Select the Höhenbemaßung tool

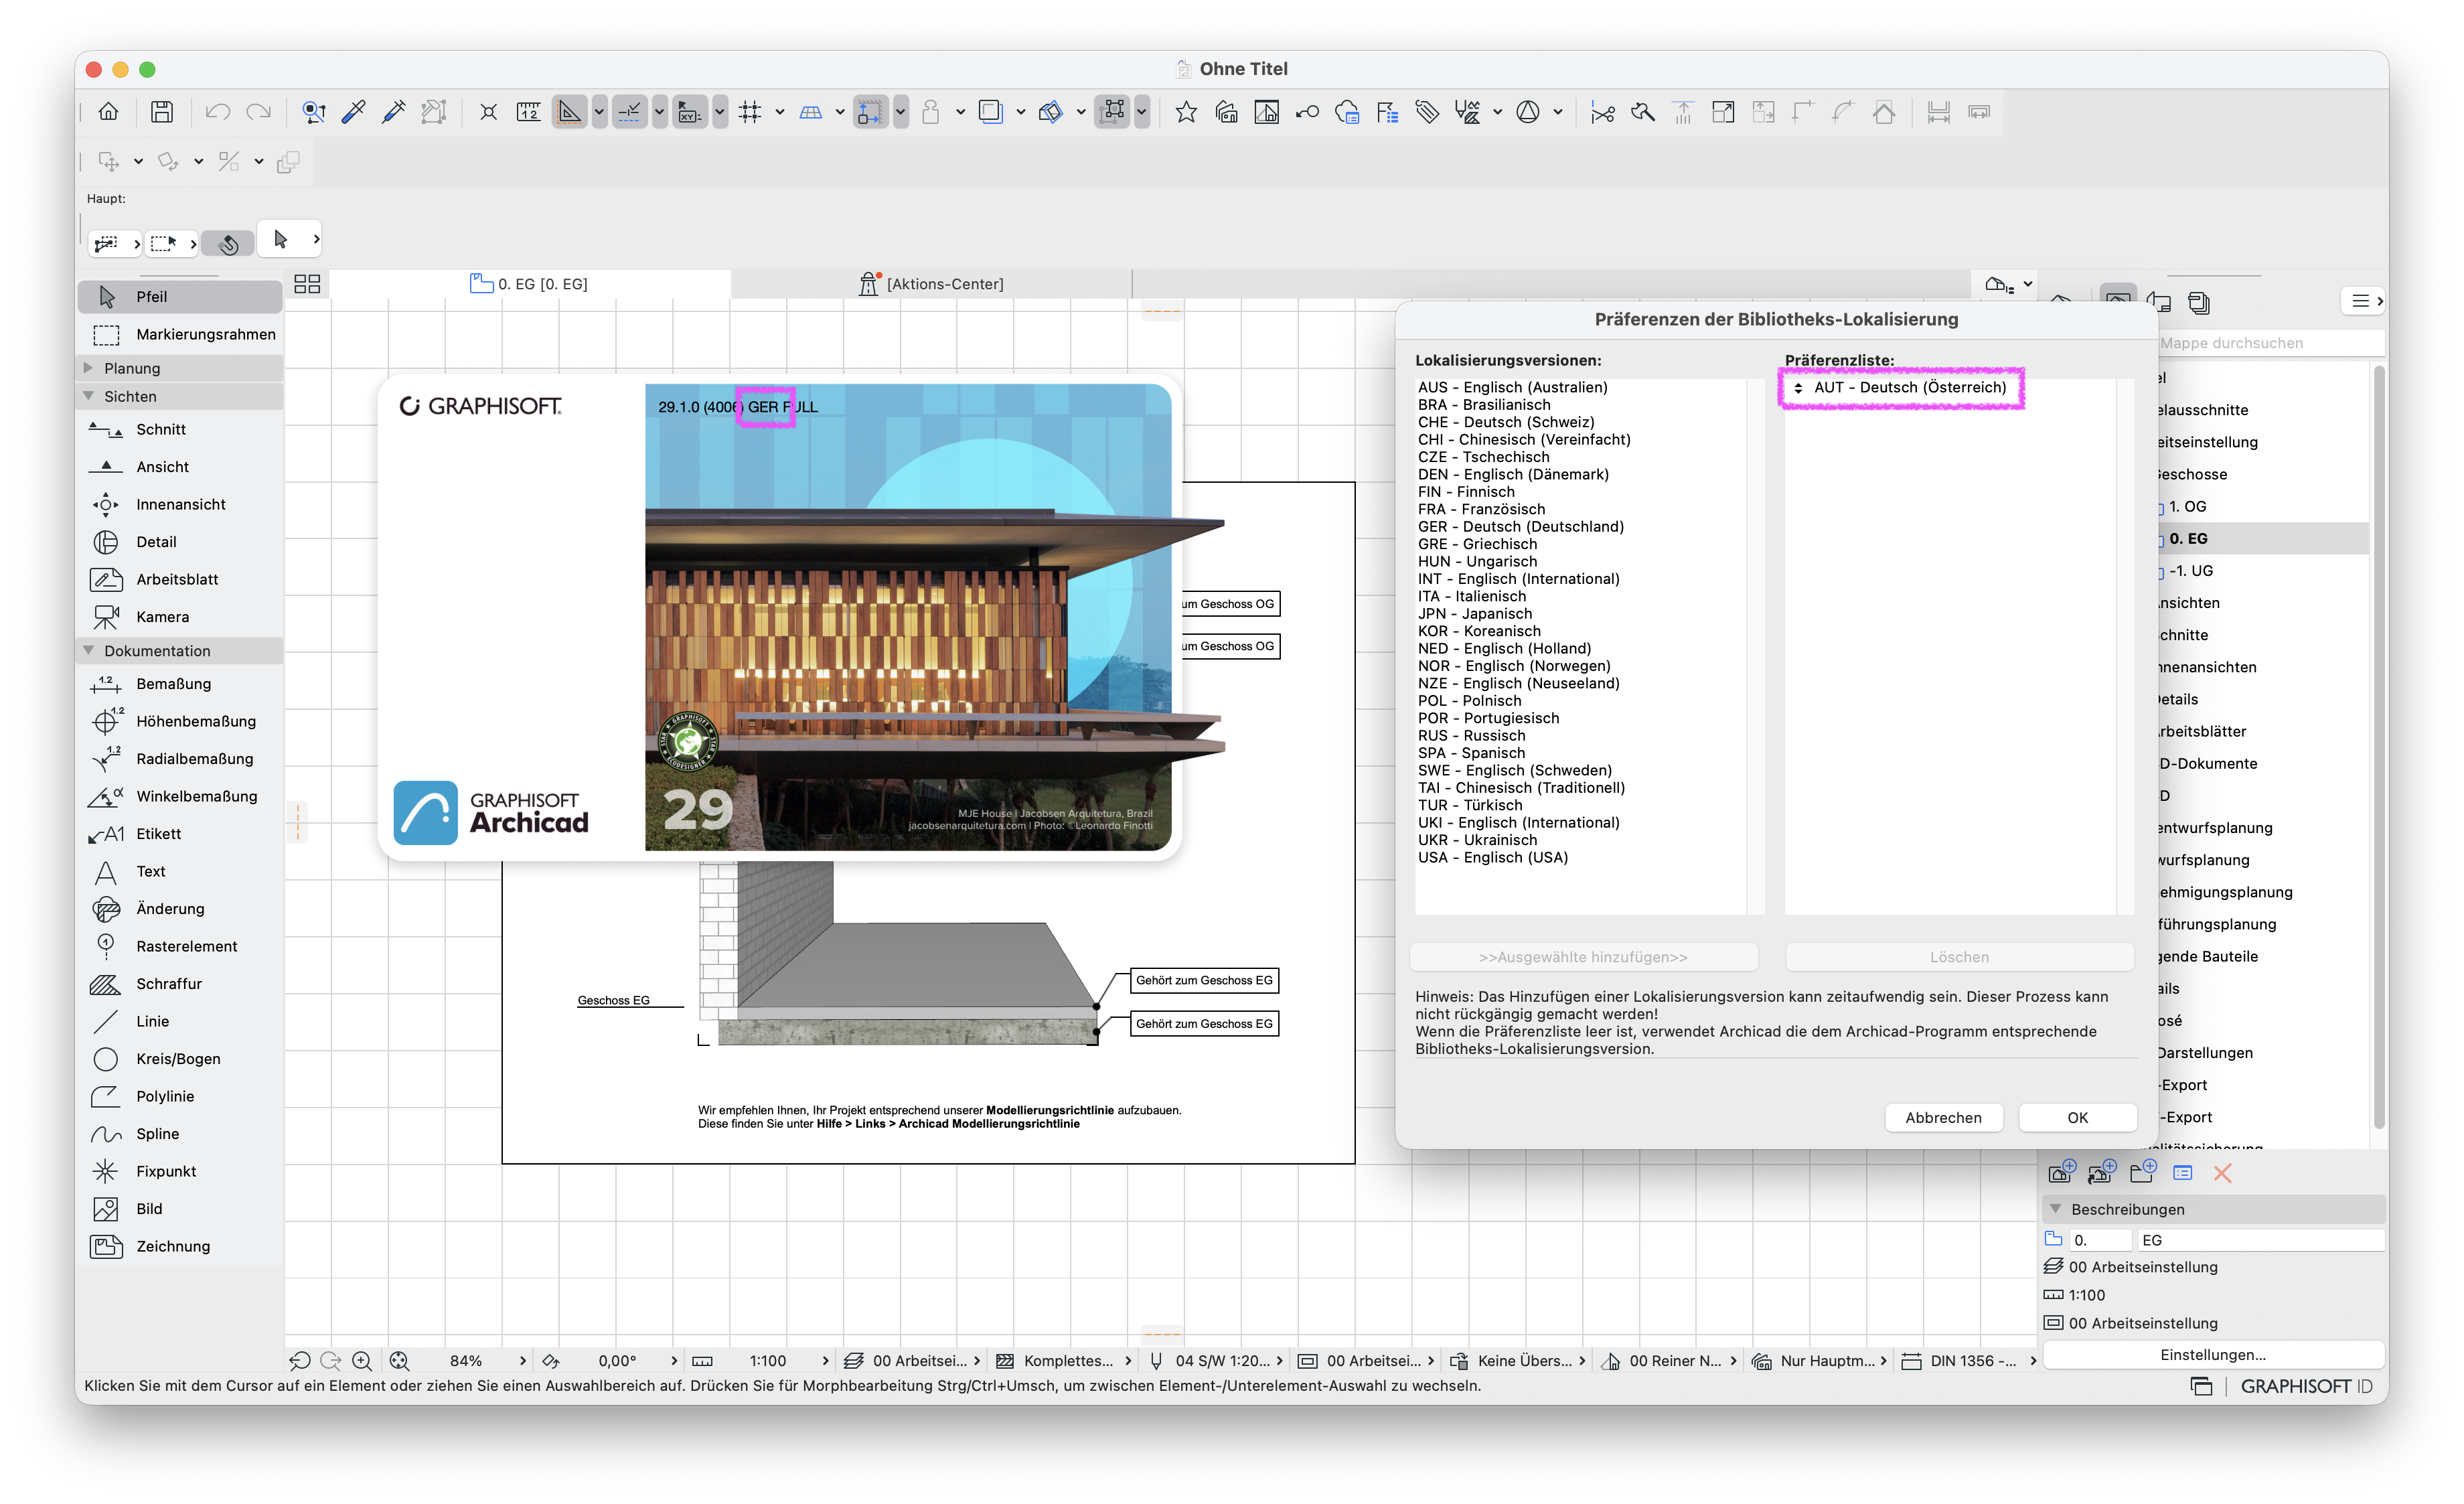point(180,721)
